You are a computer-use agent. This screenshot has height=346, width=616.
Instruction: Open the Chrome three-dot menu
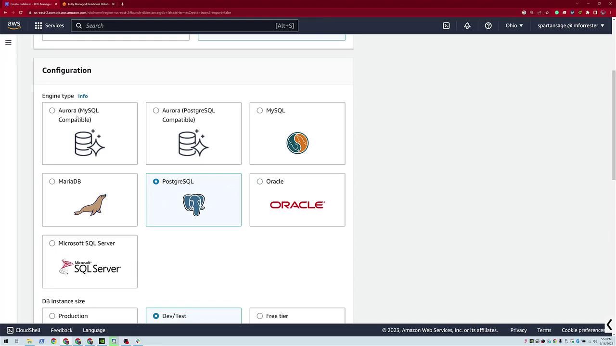[610, 12]
